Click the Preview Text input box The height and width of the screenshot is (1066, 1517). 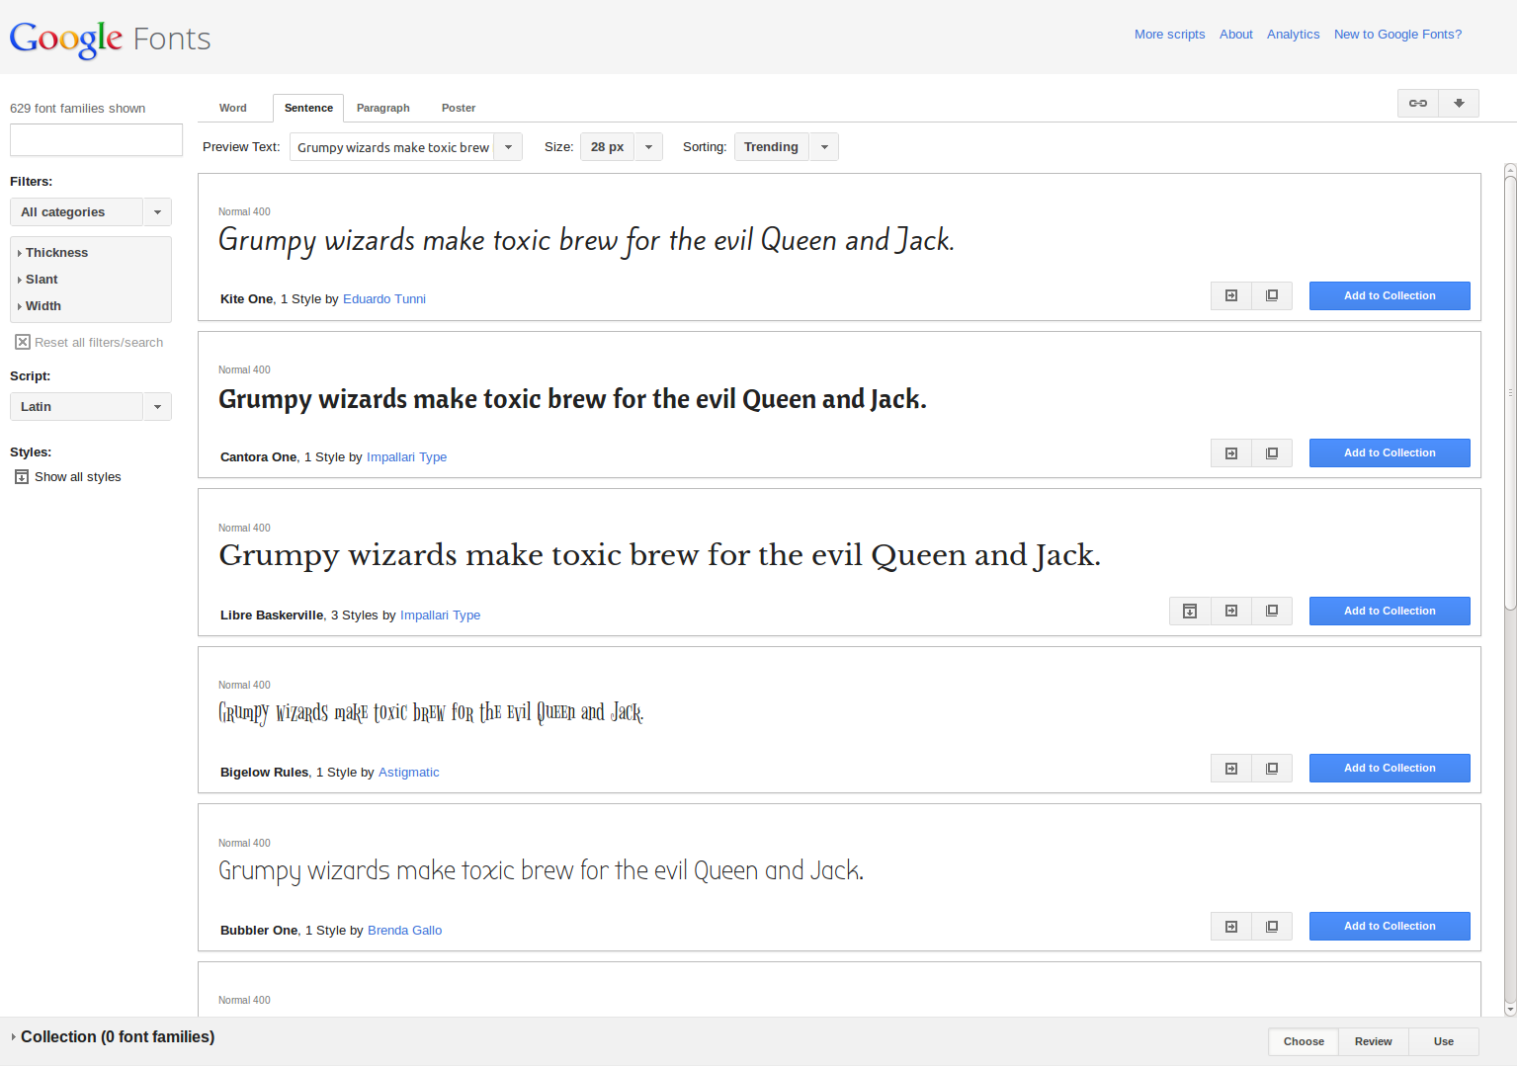tap(392, 147)
